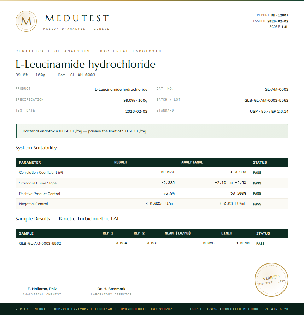Screen dimensions: 304x326
Task: Click PASS status for Positive Product Control
Action: click(x=257, y=194)
